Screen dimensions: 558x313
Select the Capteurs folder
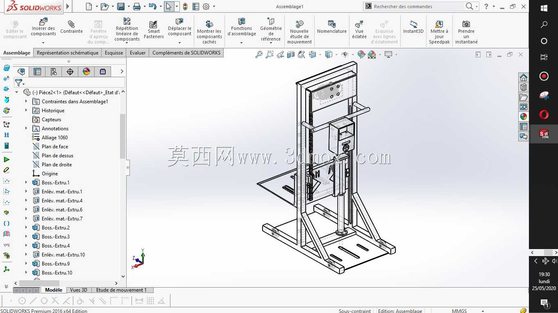point(51,119)
